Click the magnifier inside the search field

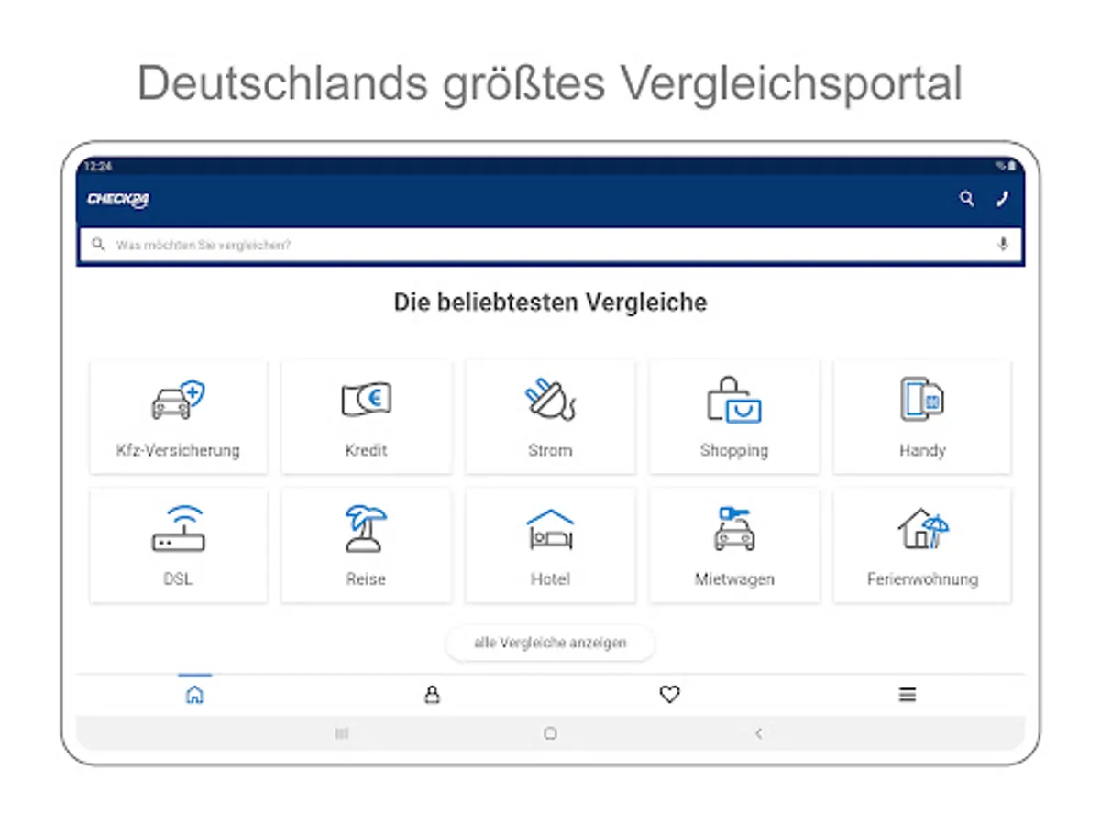click(x=98, y=245)
